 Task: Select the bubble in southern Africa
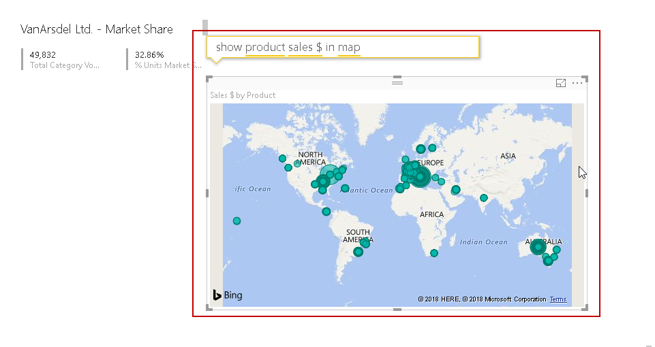[x=434, y=253]
